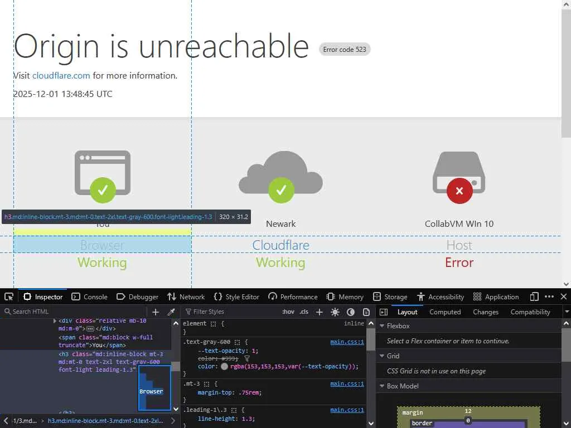Click the browser window status icon
This screenshot has height=428, width=571.
coord(103,176)
